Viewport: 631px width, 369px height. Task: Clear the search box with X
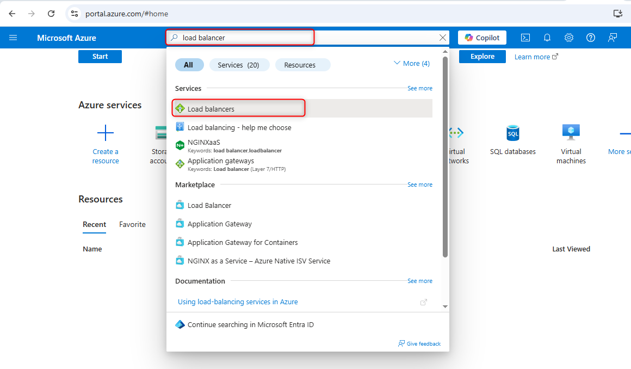pyautogui.click(x=443, y=38)
